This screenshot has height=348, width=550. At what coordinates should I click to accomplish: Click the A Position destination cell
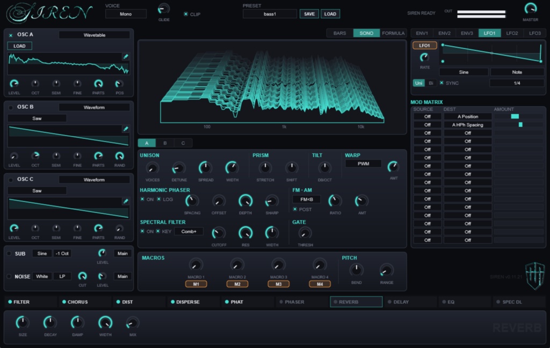point(468,116)
